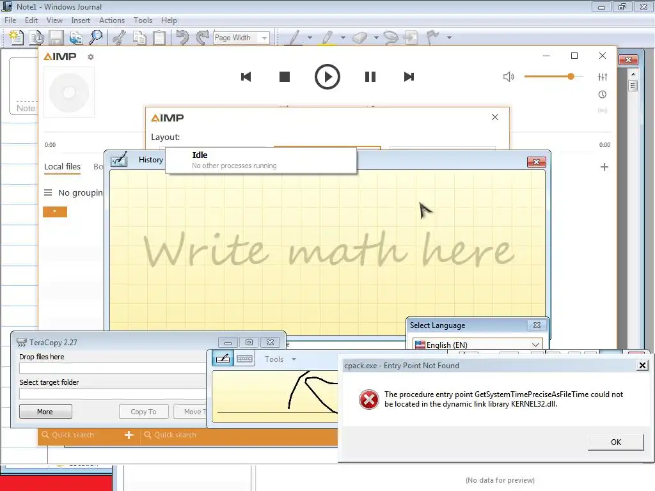655x491 pixels.
Task: Select the Lasso selection tool
Action: 391,38
